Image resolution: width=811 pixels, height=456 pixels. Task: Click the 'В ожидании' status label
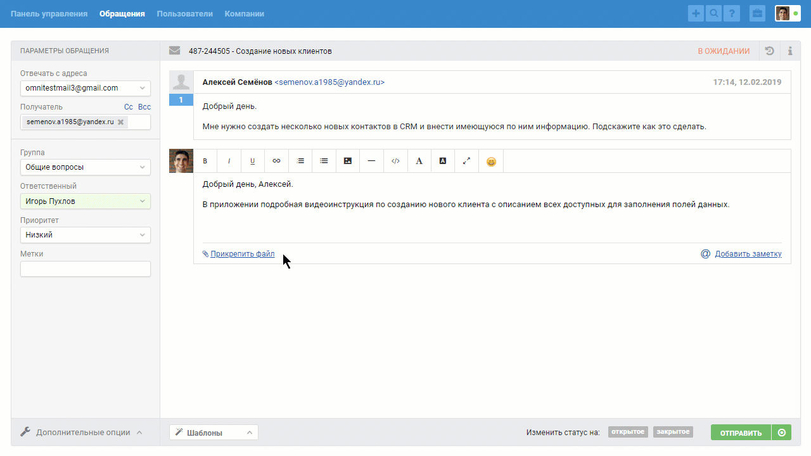(724, 51)
